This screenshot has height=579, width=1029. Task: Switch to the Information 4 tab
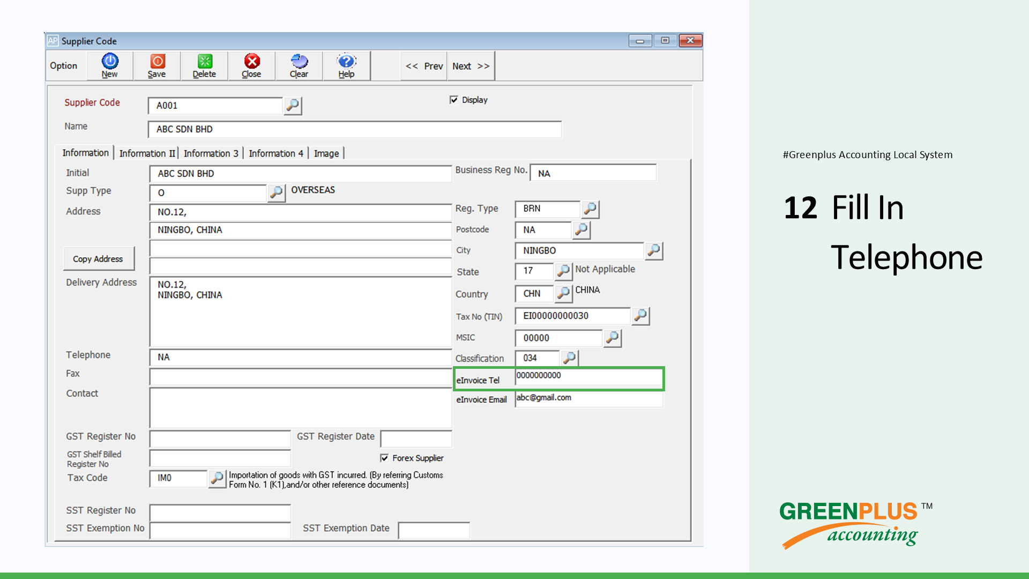276,153
